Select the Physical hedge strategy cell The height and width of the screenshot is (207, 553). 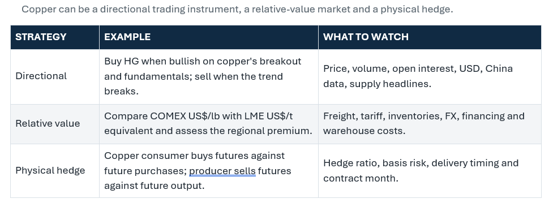coord(55,171)
